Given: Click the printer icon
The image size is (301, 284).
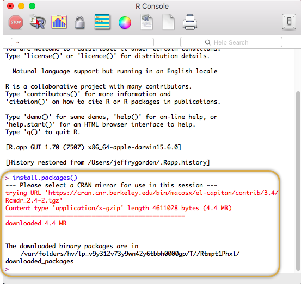Looking at the screenshot, I should pyautogui.click(x=190, y=22).
